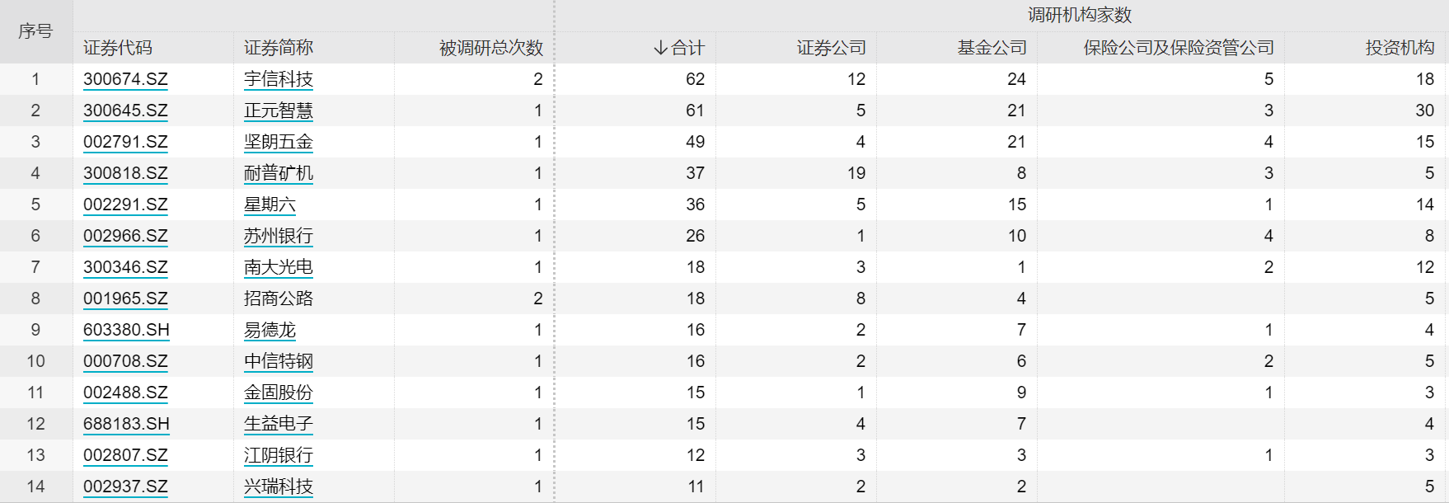Open the 正元智慧 security link
The image size is (1449, 503).
279,110
